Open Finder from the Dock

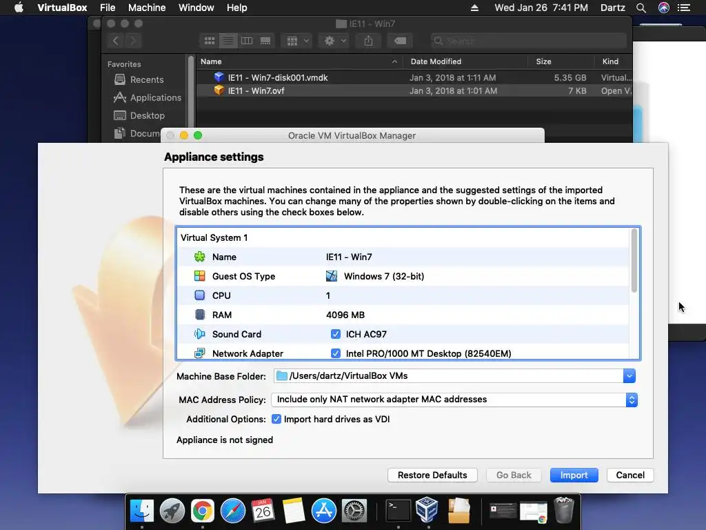click(x=142, y=511)
